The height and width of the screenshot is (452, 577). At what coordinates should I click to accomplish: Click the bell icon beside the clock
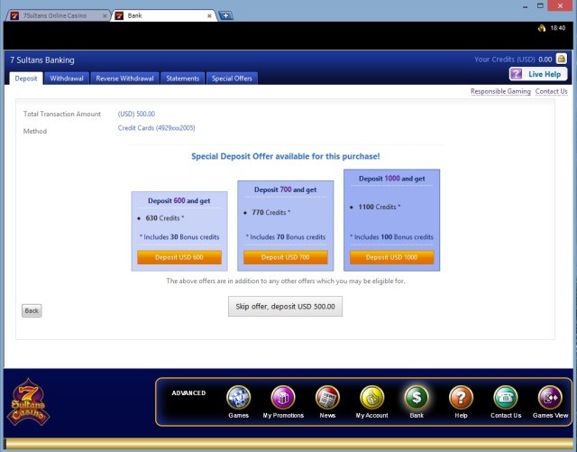pos(542,28)
